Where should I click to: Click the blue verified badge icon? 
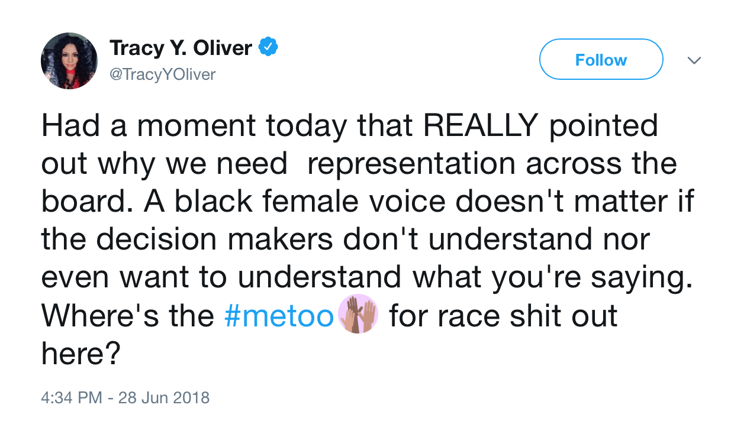(269, 47)
